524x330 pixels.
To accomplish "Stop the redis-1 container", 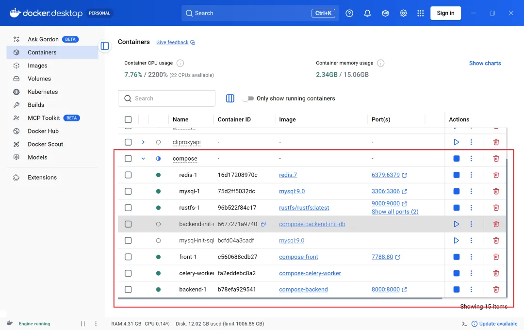I will [456, 175].
